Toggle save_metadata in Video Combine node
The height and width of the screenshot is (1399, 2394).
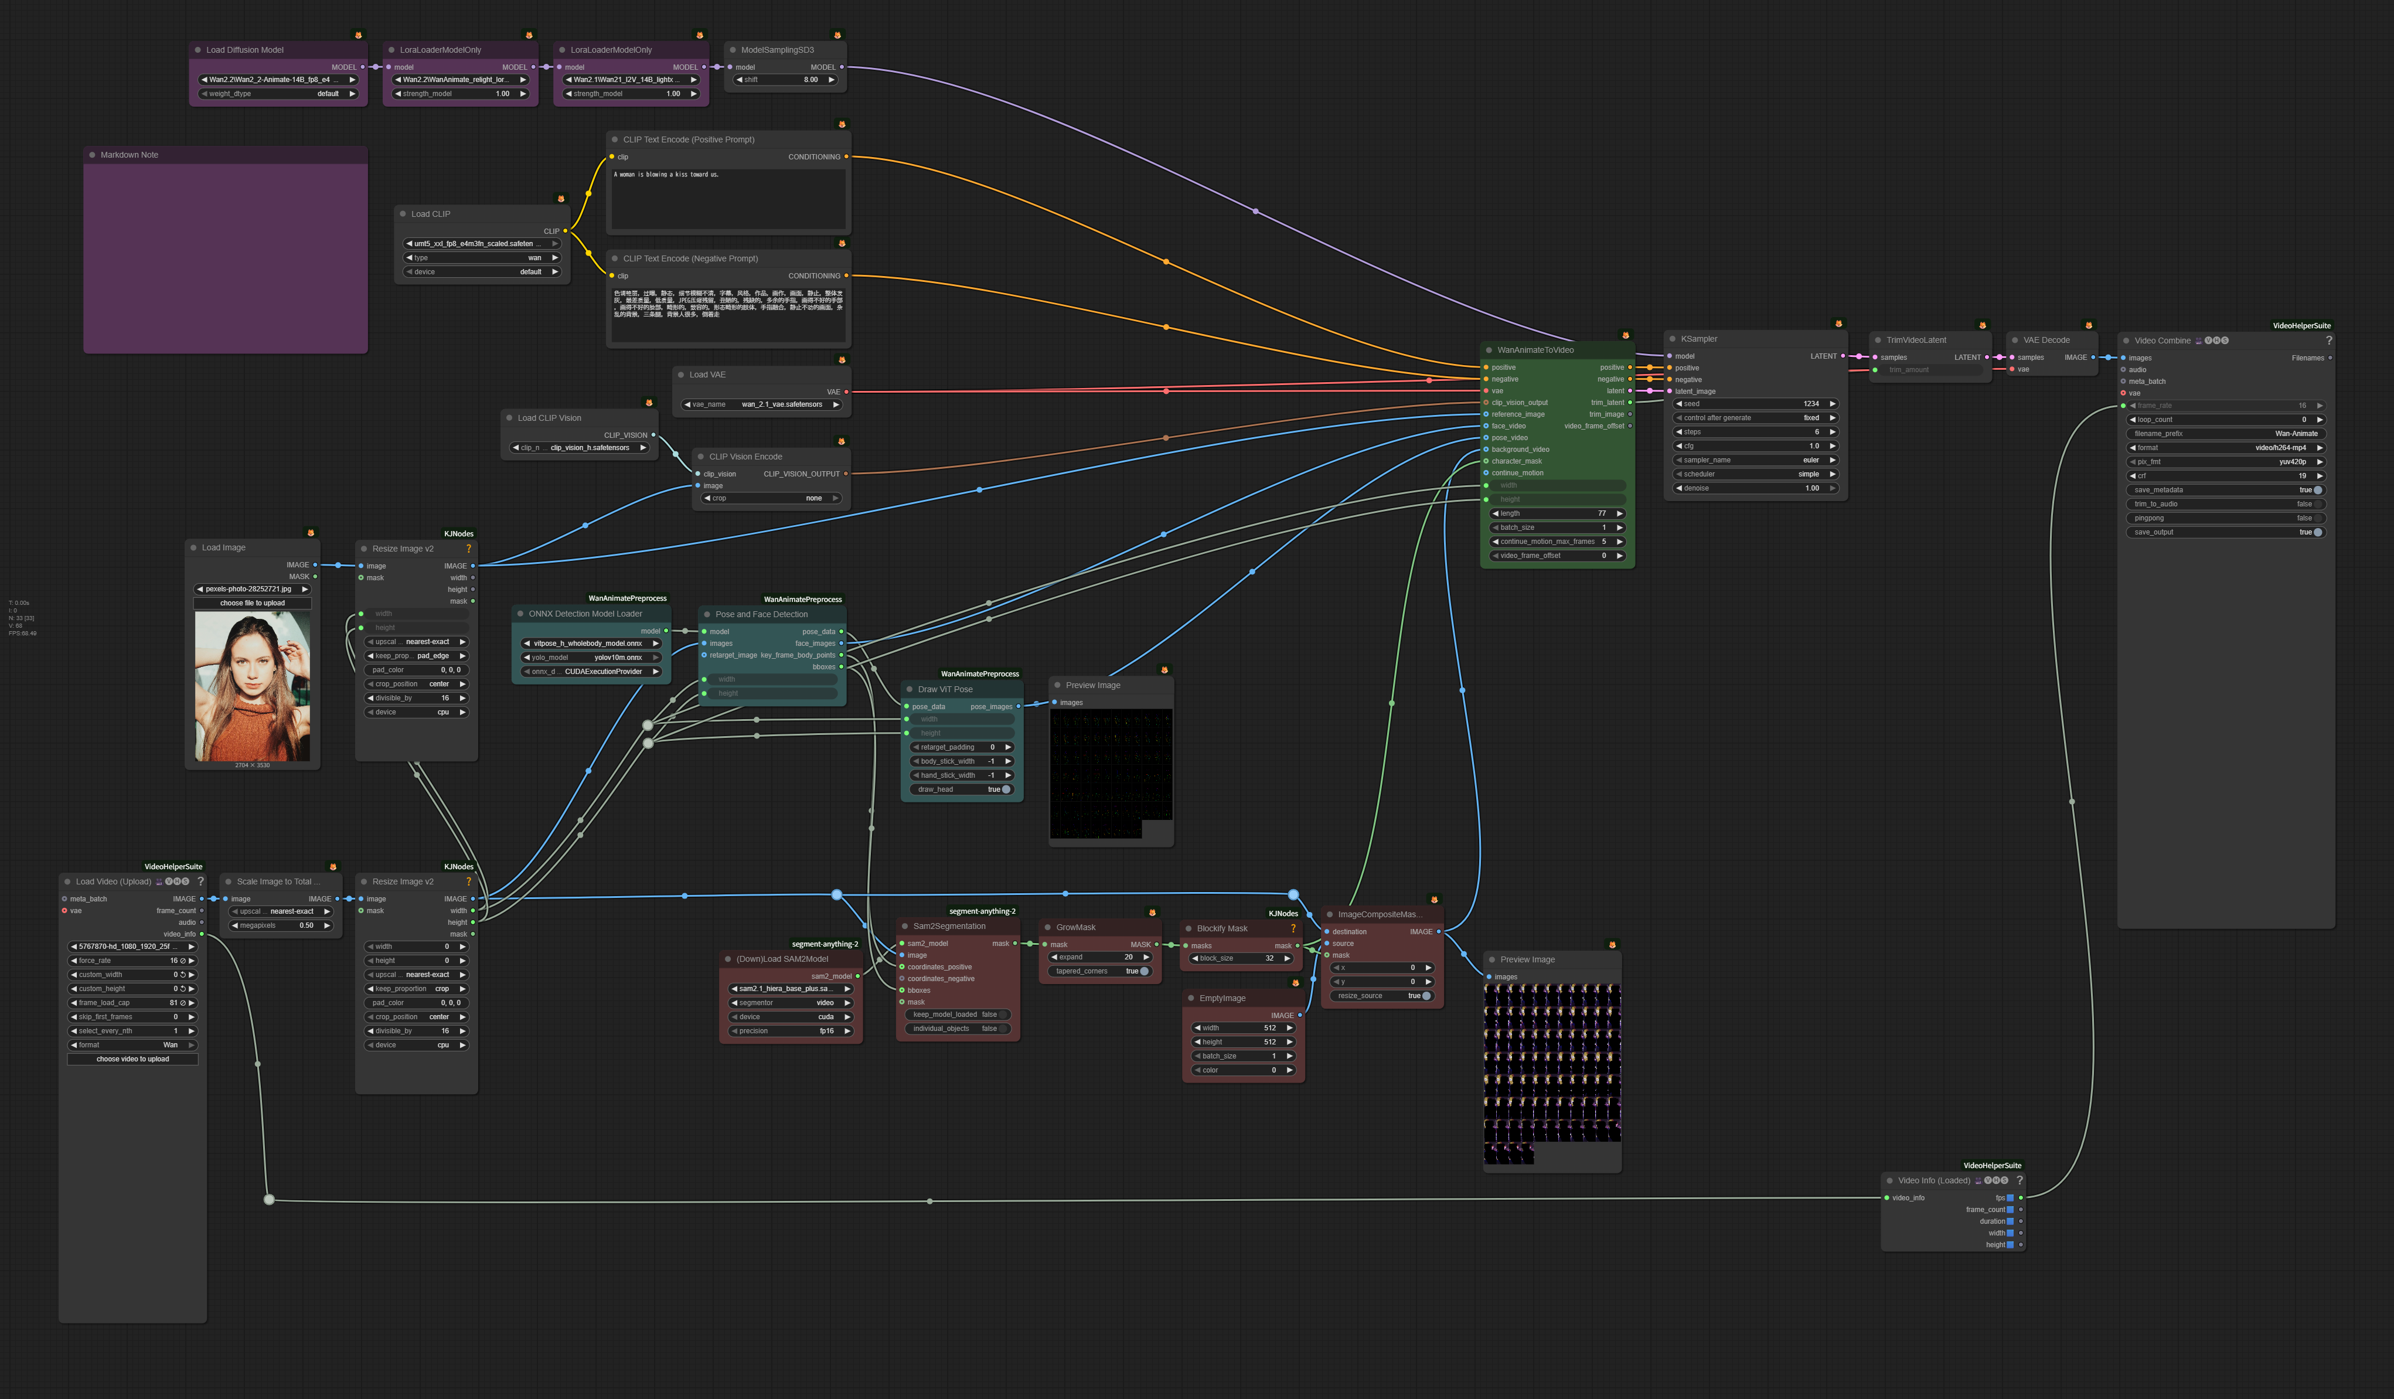click(2317, 490)
